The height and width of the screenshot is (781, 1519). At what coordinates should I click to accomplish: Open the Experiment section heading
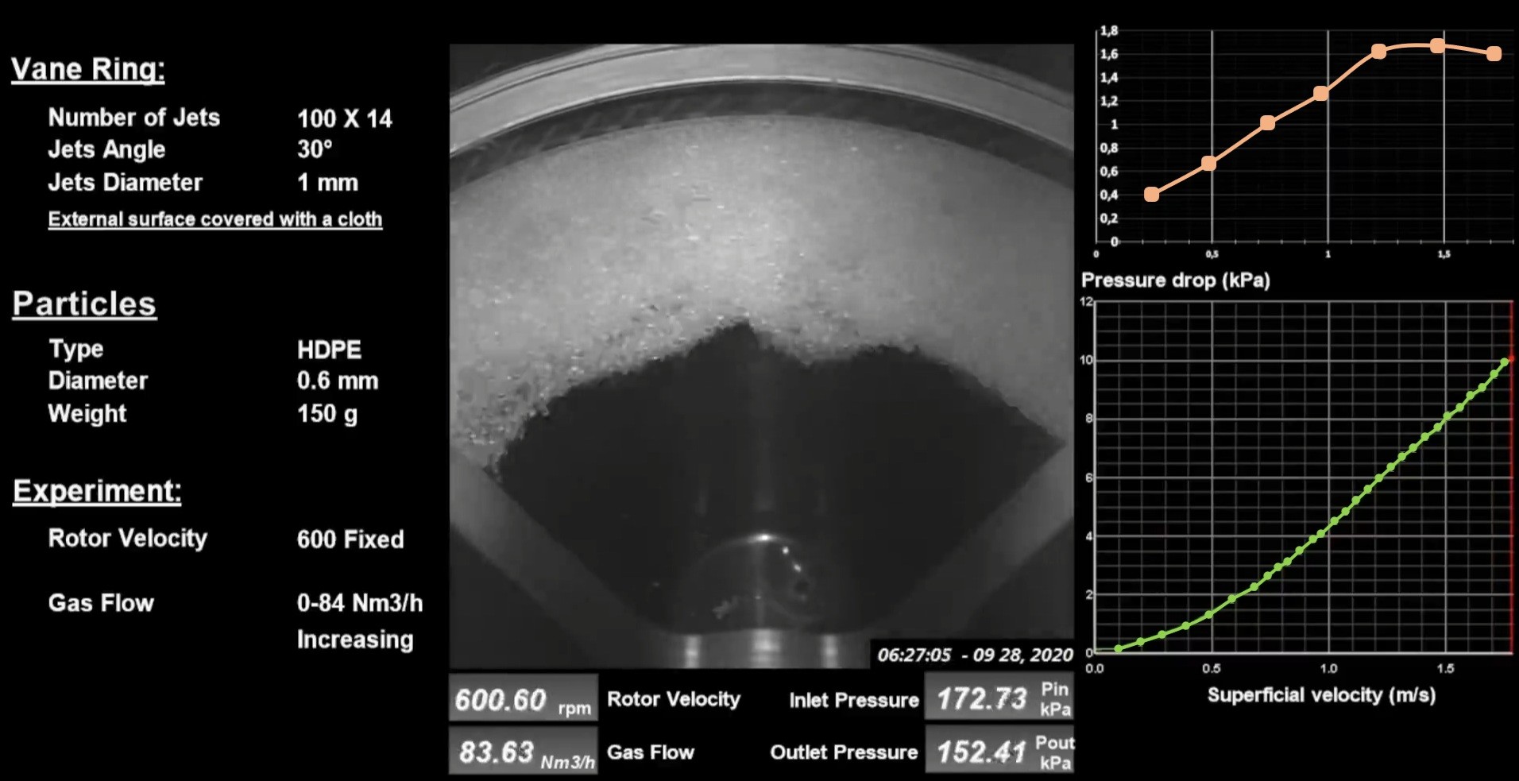click(x=97, y=490)
